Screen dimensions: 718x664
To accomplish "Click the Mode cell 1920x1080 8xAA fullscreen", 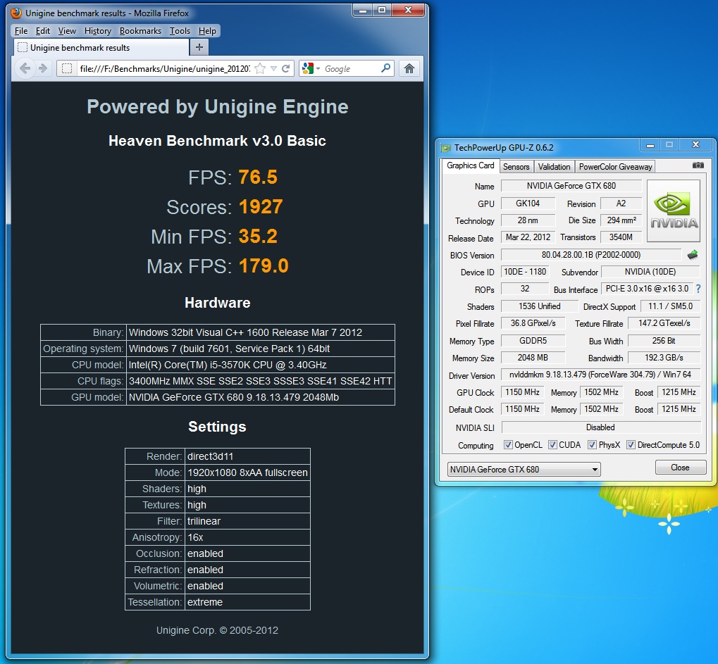I will click(248, 472).
